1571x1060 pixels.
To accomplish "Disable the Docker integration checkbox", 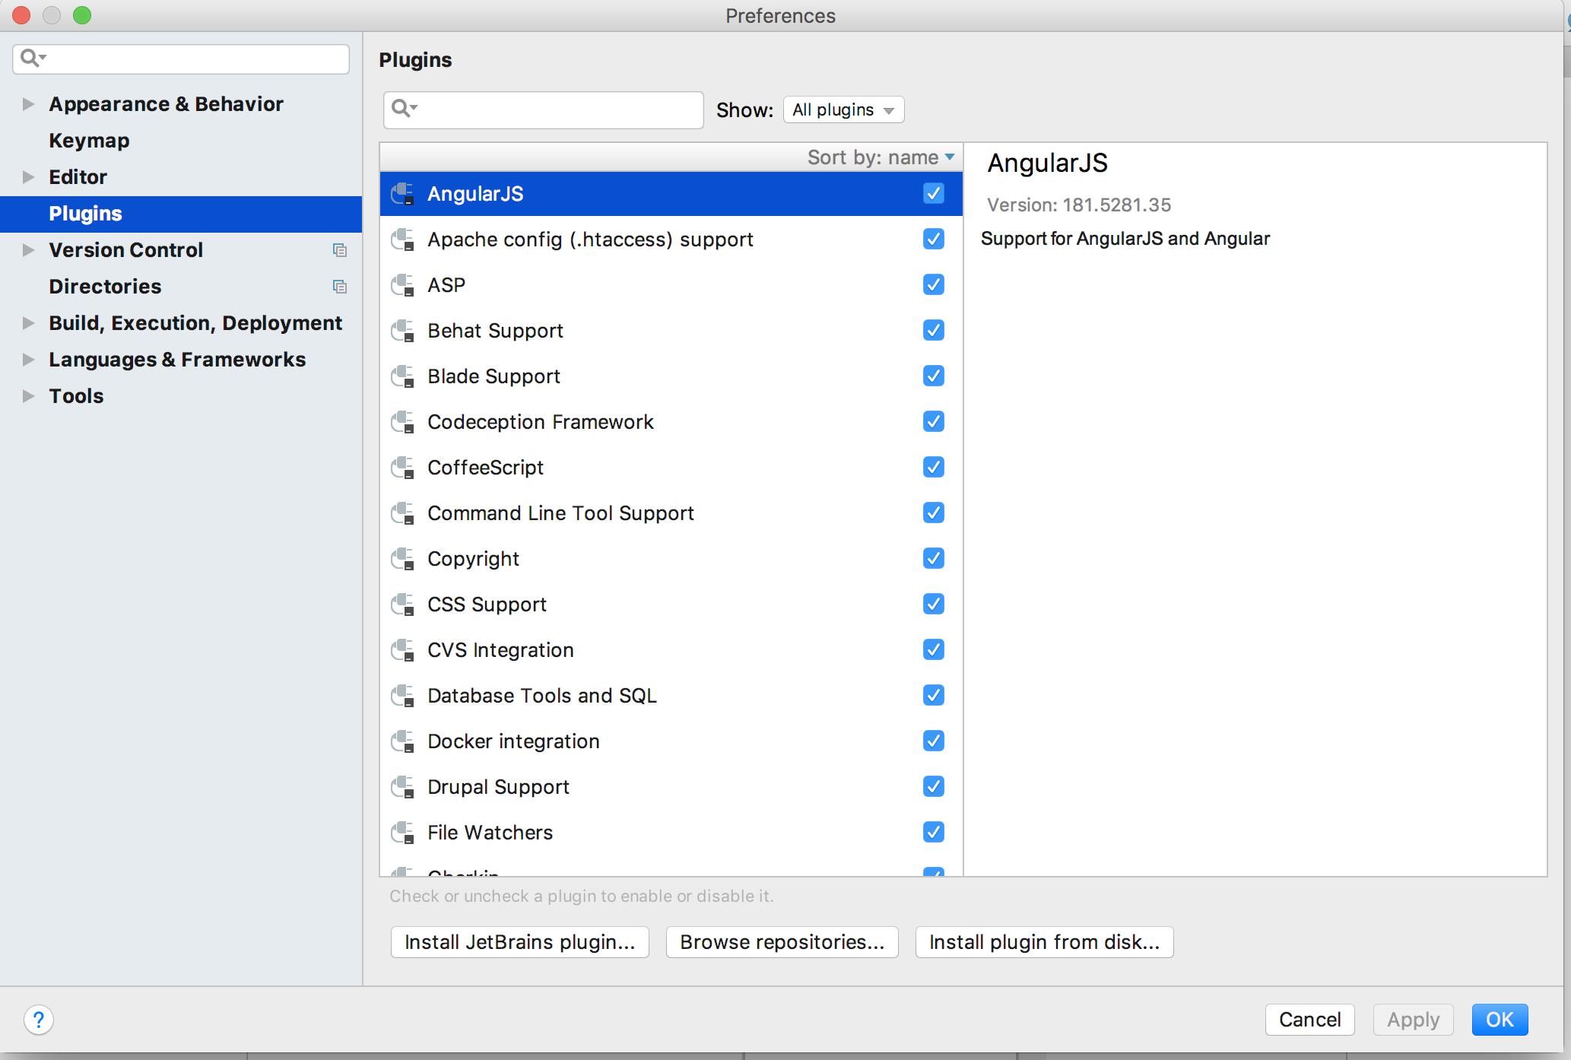I will click(x=934, y=741).
